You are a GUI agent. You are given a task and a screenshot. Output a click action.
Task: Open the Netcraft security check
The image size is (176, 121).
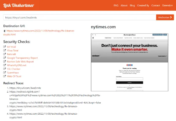[x=12, y=54]
